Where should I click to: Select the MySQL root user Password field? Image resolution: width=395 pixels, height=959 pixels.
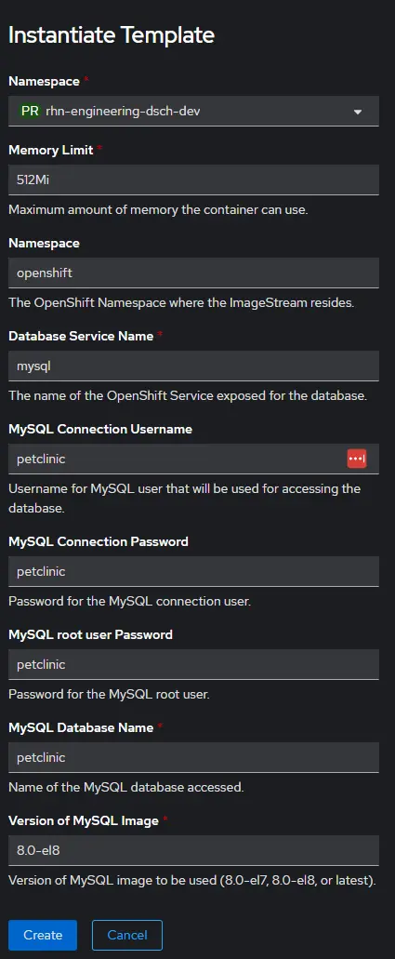193,664
